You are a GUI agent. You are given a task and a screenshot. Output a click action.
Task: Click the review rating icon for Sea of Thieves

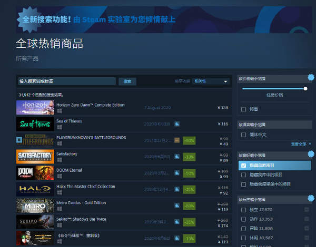(177, 124)
